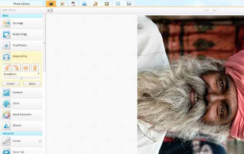Click the Straighten value 0
244x154 pixels.
38,73
